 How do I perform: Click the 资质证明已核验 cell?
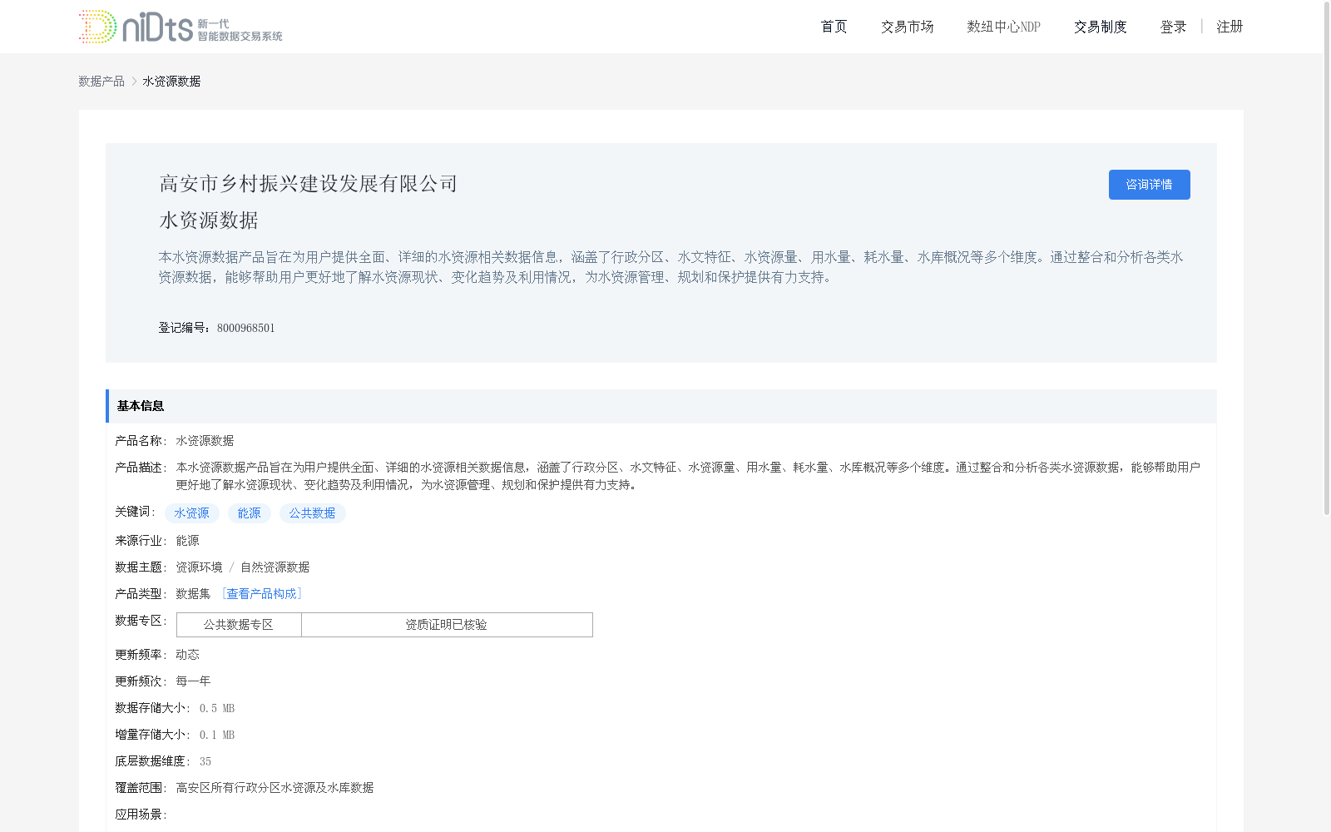[447, 625]
